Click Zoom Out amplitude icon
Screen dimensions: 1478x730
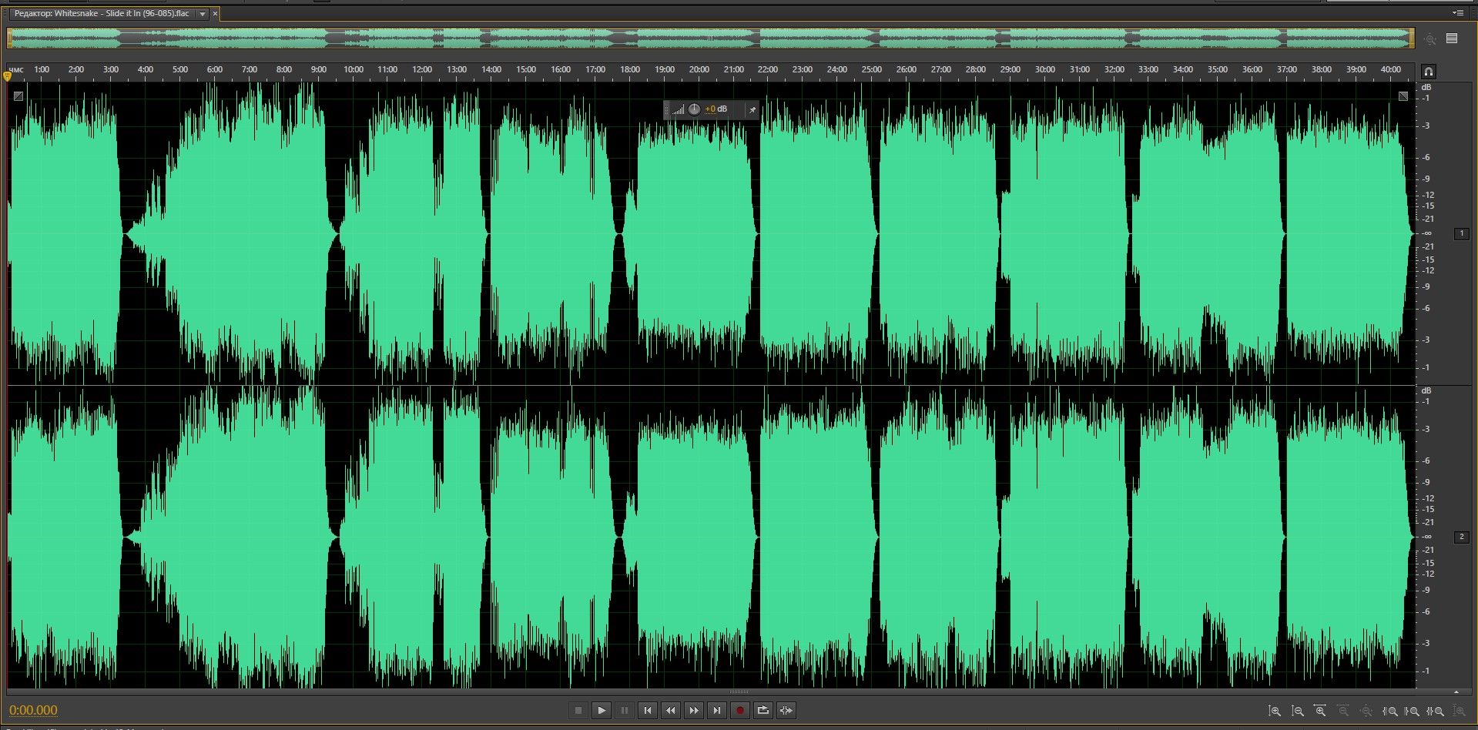[1297, 711]
